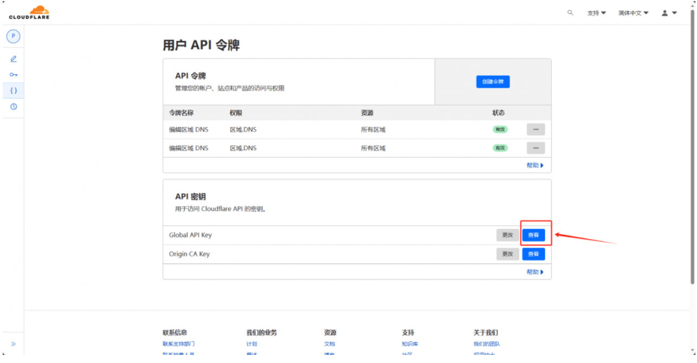Click the 关于我们 footer heading
Viewport: 697px width, 363px height.
tap(486, 333)
